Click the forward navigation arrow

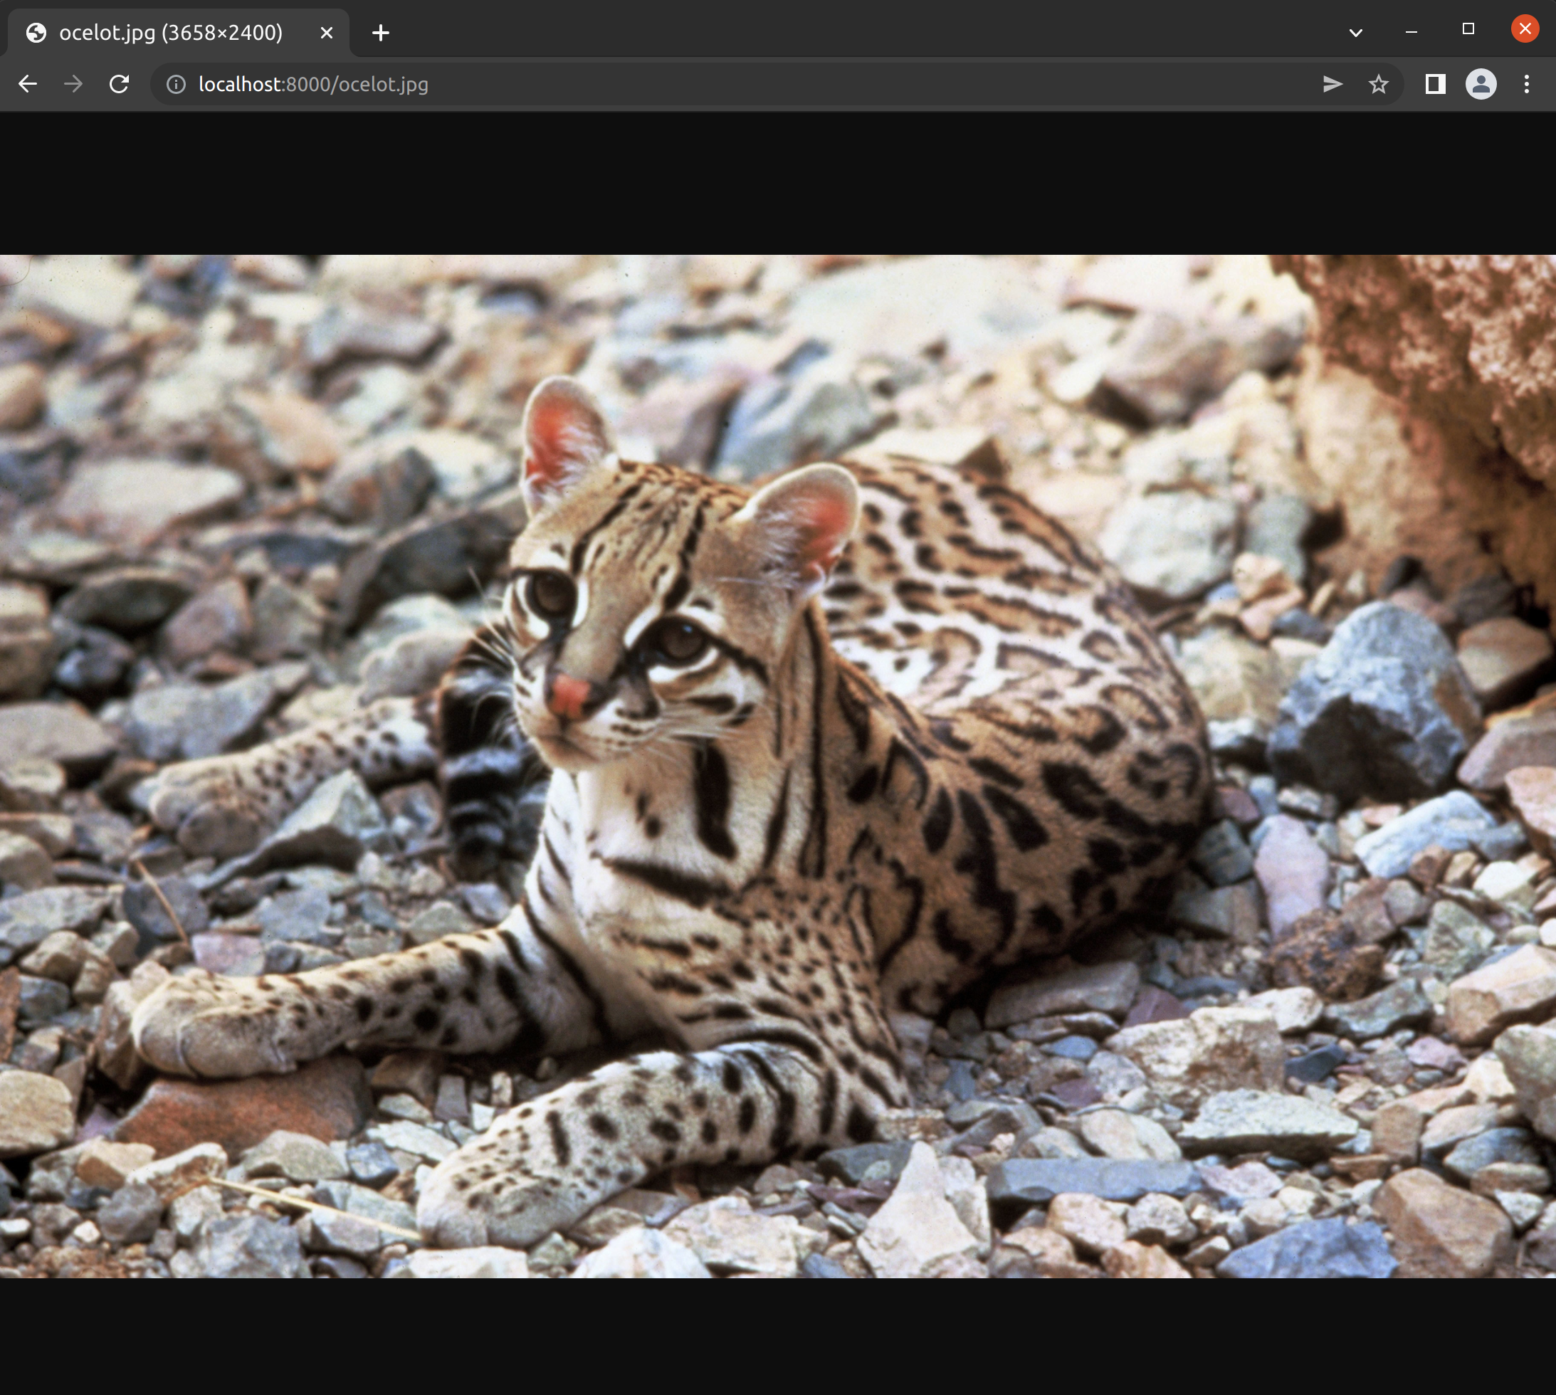73,83
